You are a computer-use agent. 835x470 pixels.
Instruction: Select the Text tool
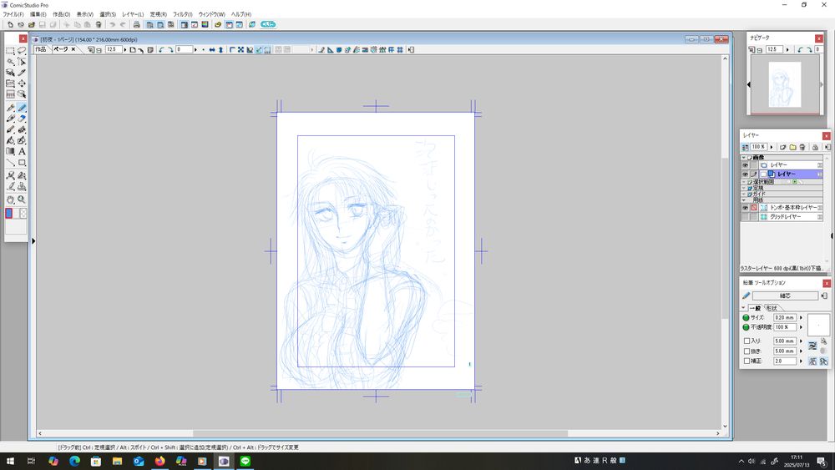[x=22, y=152]
